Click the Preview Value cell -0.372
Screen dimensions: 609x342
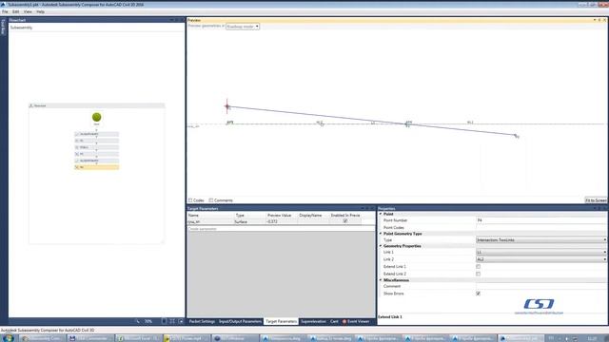click(x=282, y=221)
